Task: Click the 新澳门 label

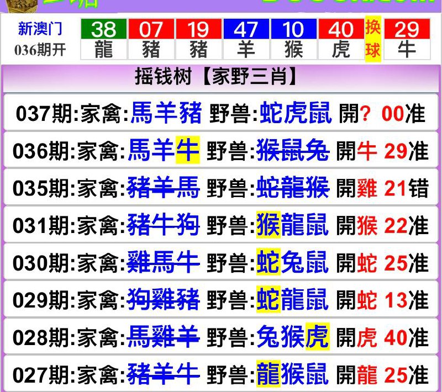Action: [x=40, y=29]
